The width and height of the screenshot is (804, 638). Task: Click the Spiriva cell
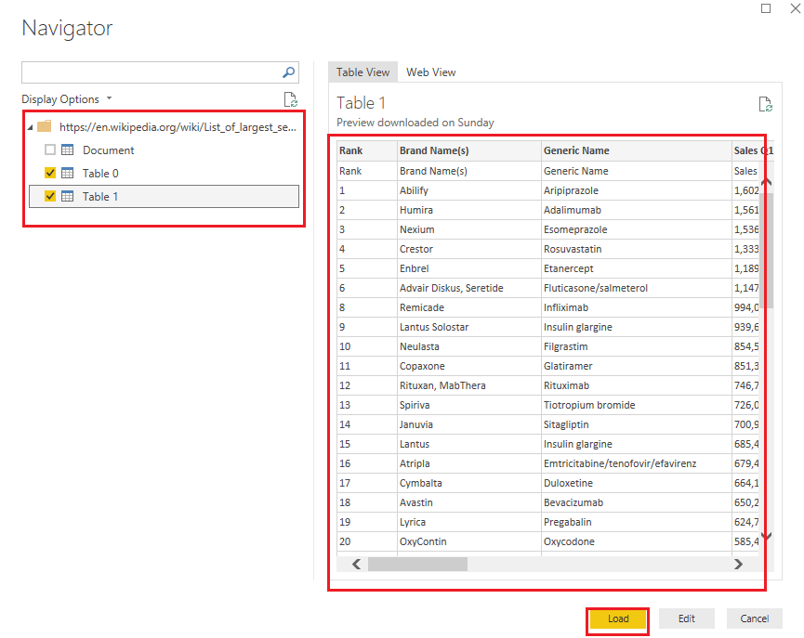pyautogui.click(x=469, y=405)
